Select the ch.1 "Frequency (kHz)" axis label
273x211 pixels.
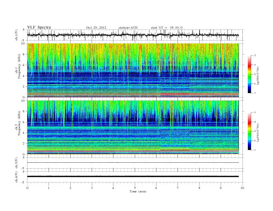pyautogui.click(x=19, y=66)
